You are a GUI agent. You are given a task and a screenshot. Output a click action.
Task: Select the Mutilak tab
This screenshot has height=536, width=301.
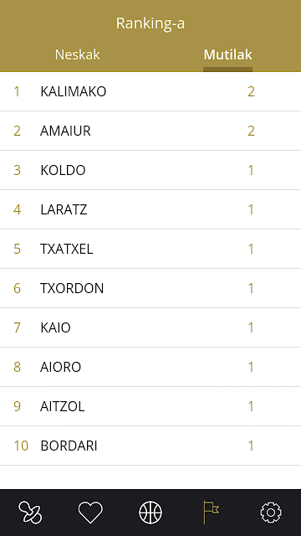228,54
